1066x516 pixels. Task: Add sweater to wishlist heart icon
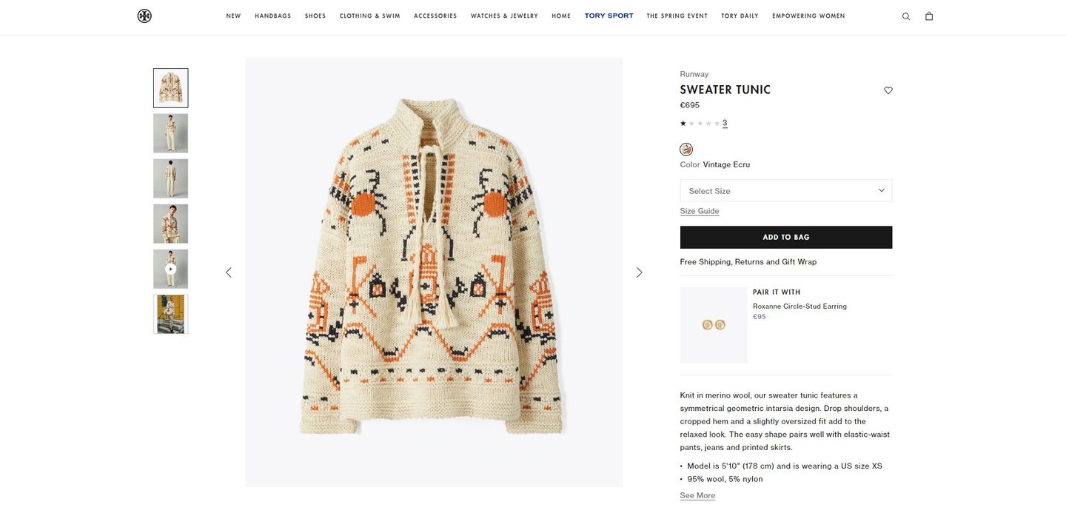[x=888, y=90]
